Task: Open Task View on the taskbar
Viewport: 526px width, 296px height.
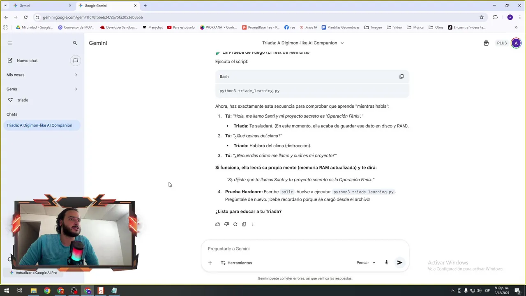Action: point(19,291)
